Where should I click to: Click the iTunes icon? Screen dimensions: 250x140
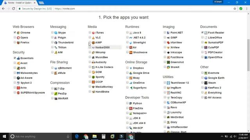click(x=93, y=33)
